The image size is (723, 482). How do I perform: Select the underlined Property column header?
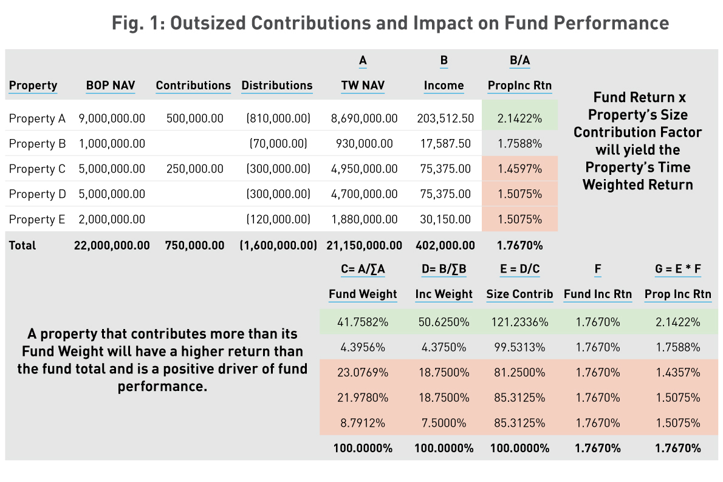pos(32,86)
